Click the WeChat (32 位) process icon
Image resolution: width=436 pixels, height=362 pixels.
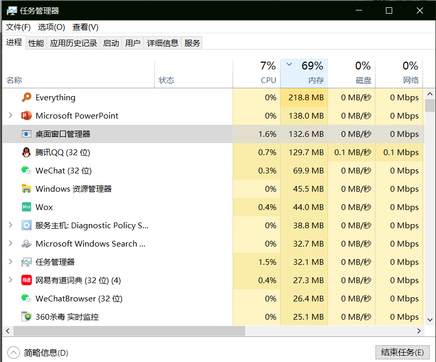click(27, 170)
